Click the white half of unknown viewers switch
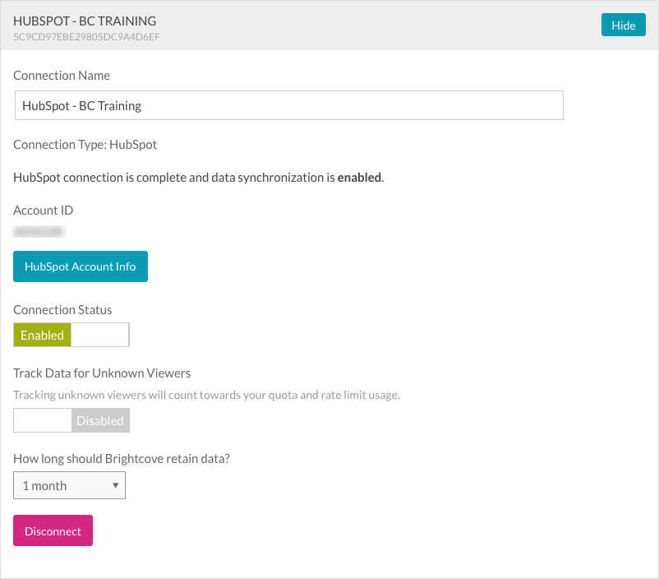Image resolution: width=659 pixels, height=579 pixels. [x=43, y=420]
